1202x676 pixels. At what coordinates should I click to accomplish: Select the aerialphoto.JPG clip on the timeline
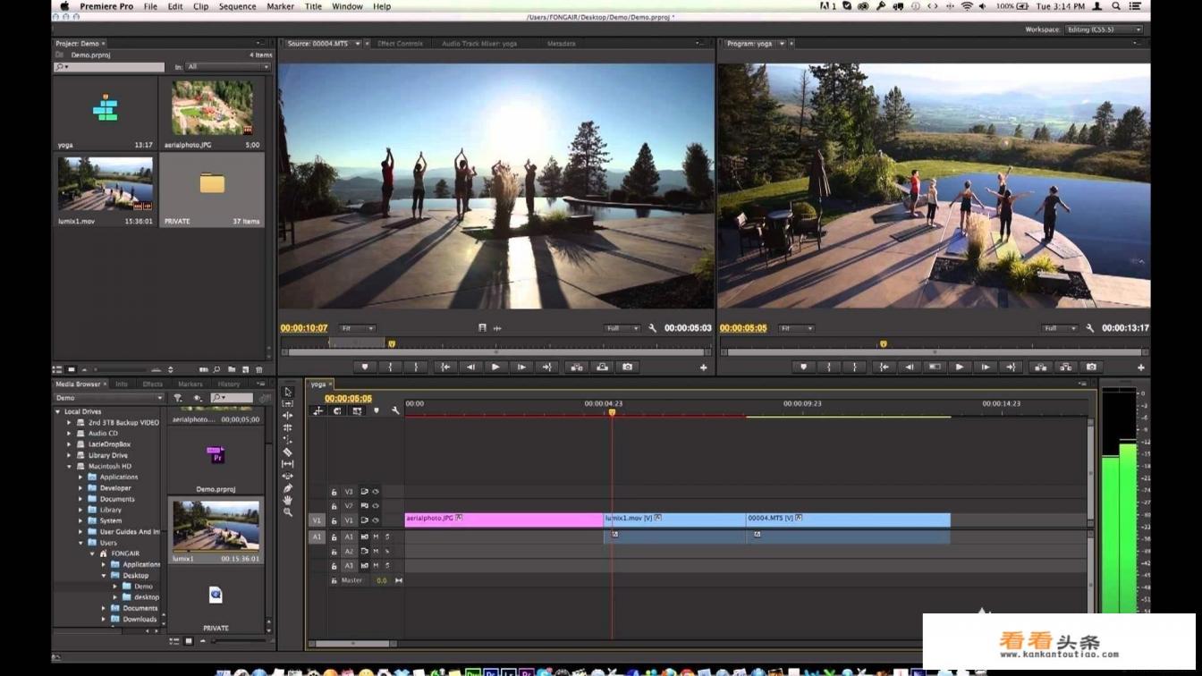pos(503,520)
